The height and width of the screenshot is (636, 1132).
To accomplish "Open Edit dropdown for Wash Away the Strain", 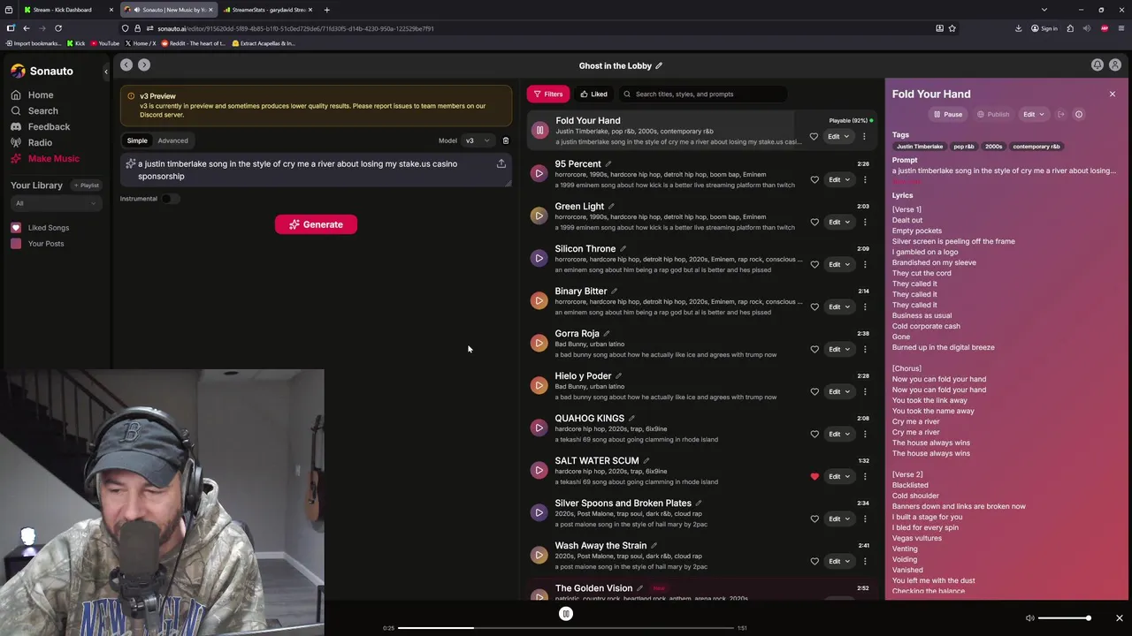I will (839, 561).
